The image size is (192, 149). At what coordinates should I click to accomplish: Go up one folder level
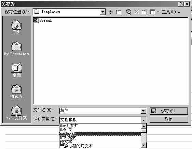119,12
